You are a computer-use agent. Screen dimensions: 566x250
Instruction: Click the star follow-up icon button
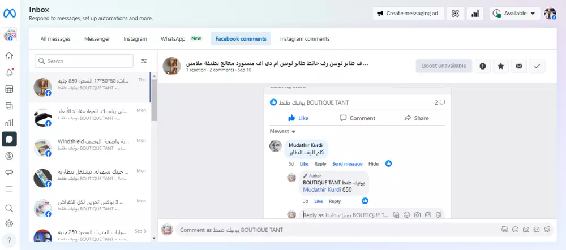pos(501,66)
